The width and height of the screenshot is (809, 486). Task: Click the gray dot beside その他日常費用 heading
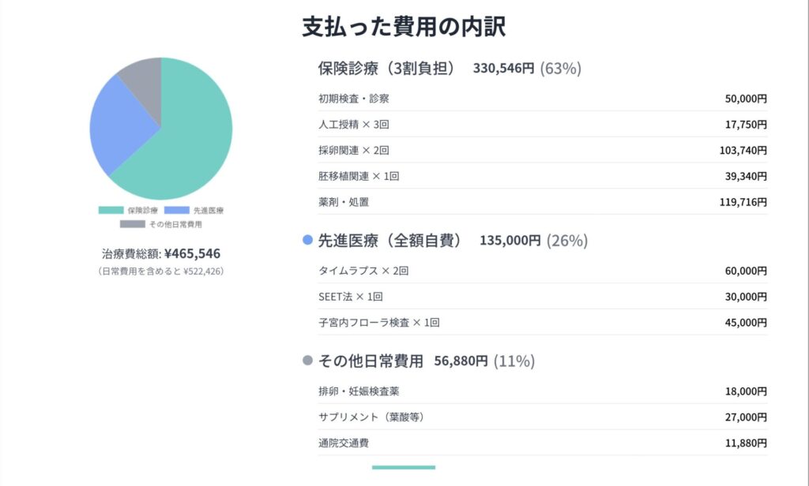(x=307, y=361)
